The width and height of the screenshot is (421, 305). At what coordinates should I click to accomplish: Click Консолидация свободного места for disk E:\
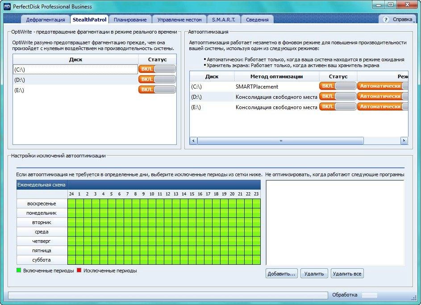pyautogui.click(x=276, y=107)
